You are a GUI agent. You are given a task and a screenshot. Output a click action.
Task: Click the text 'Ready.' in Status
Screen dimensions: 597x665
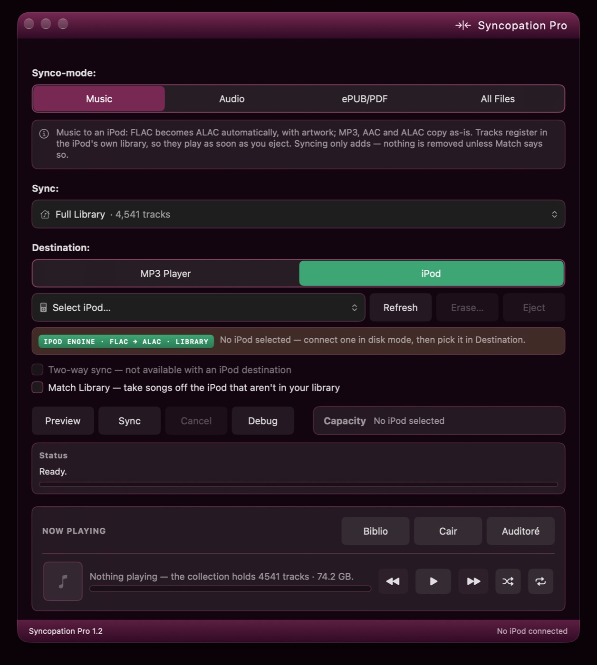click(53, 472)
